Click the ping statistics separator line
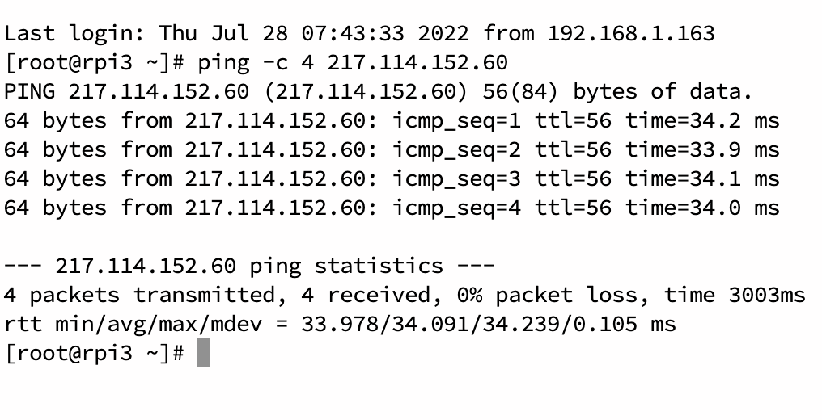The width and height of the screenshot is (822, 420). (249, 267)
